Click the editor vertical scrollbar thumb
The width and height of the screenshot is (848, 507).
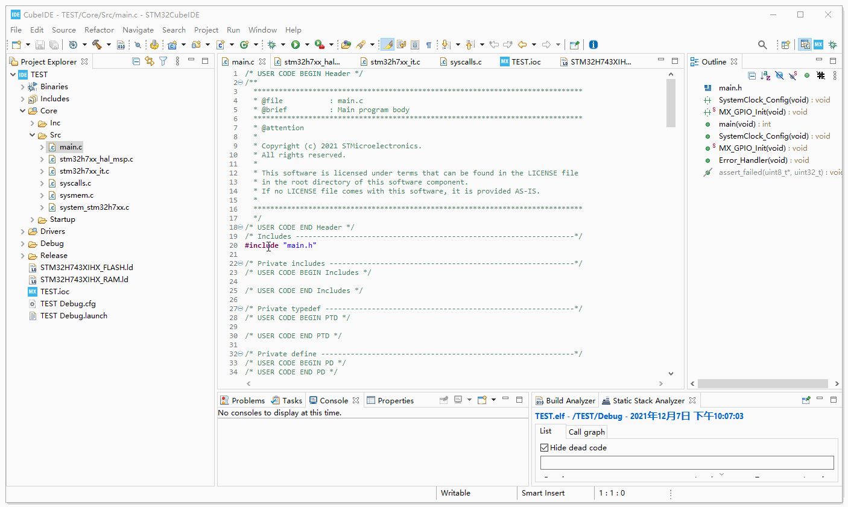tap(671, 103)
